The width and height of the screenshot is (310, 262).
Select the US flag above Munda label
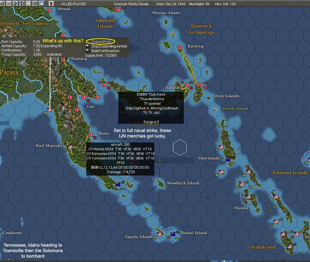click(x=249, y=197)
